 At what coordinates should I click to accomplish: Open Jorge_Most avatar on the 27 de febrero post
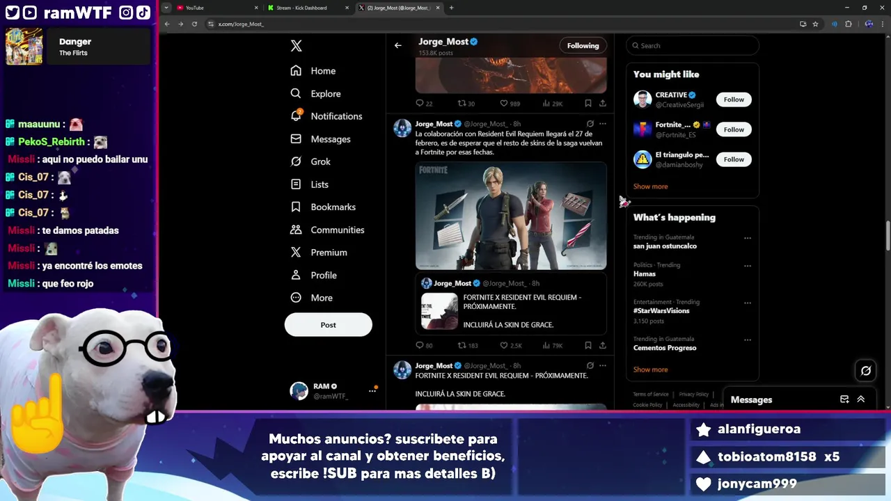pos(402,128)
